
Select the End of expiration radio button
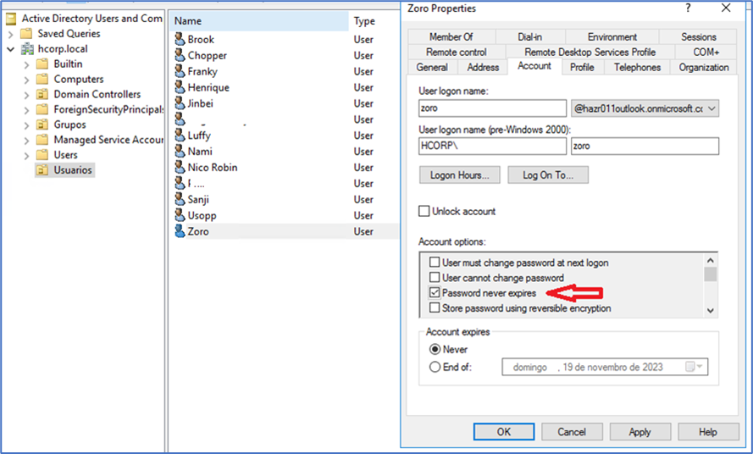coord(435,368)
